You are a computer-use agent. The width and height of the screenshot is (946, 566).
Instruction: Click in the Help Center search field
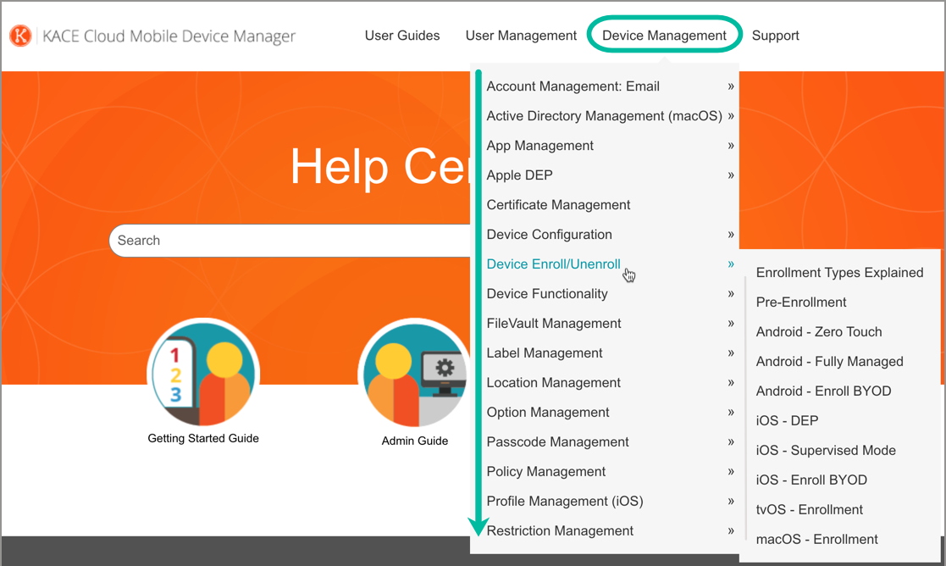coord(288,241)
